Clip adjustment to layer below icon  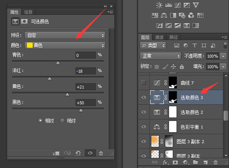point(56,153)
